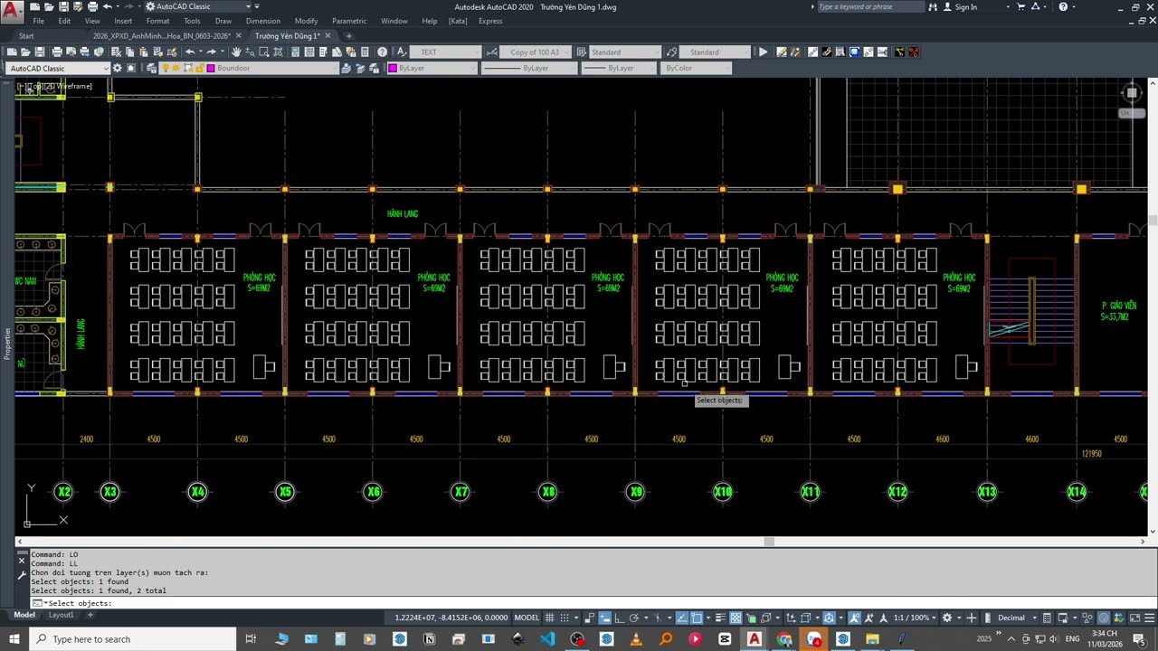The height and width of the screenshot is (651, 1158).
Task: Switch to the Layout1 tab
Action: click(x=62, y=615)
